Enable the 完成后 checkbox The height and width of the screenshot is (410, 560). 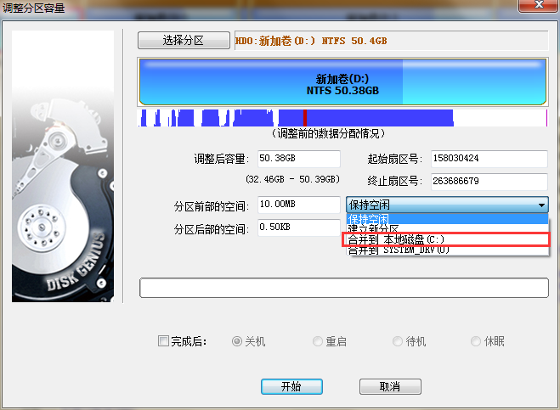(163, 341)
